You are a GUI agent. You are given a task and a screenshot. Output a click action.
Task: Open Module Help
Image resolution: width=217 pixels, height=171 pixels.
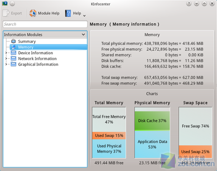pos(45,13)
